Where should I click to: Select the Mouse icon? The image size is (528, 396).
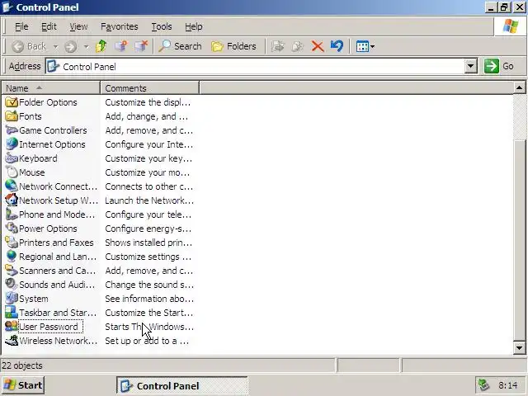[x=12, y=172]
